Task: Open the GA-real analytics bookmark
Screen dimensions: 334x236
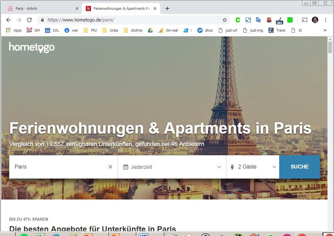Action: (x=168, y=30)
